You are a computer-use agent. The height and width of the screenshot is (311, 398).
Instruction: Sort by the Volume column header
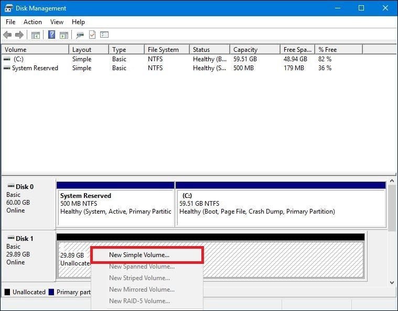[x=35, y=49]
